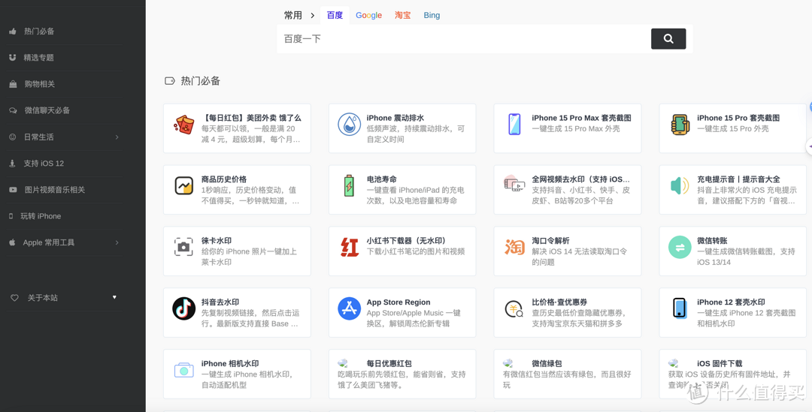812x412 pixels.
Task: Expand the Apple 常用工具 submenu arrow
Action: coord(117,242)
